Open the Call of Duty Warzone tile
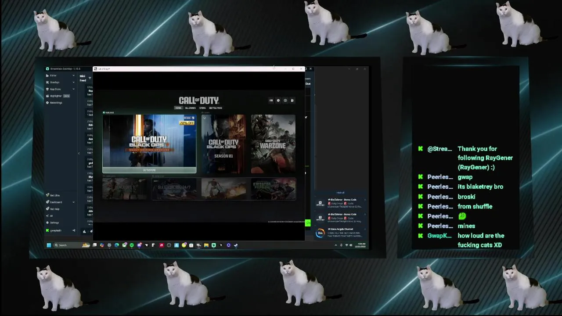This screenshot has width=562, height=316. 273,144
